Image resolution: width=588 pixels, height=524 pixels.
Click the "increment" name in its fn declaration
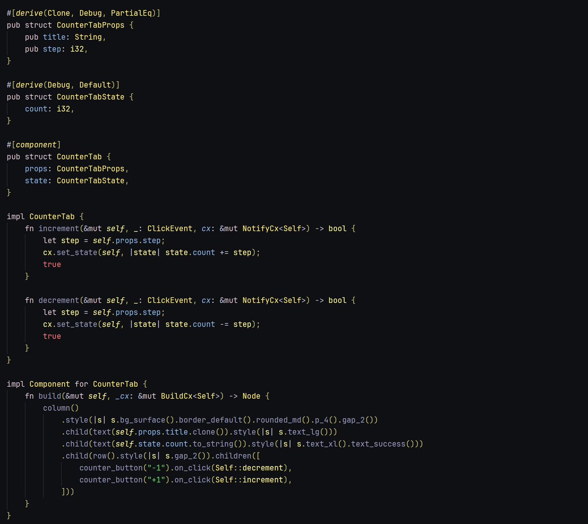coord(59,228)
